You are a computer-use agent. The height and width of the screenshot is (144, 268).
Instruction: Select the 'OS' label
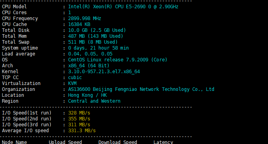pyautogui.click(x=5, y=60)
